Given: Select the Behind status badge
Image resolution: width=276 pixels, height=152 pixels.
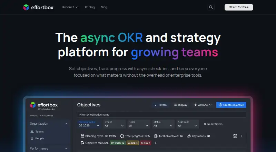Looking at the screenshot, I should tap(132, 143).
